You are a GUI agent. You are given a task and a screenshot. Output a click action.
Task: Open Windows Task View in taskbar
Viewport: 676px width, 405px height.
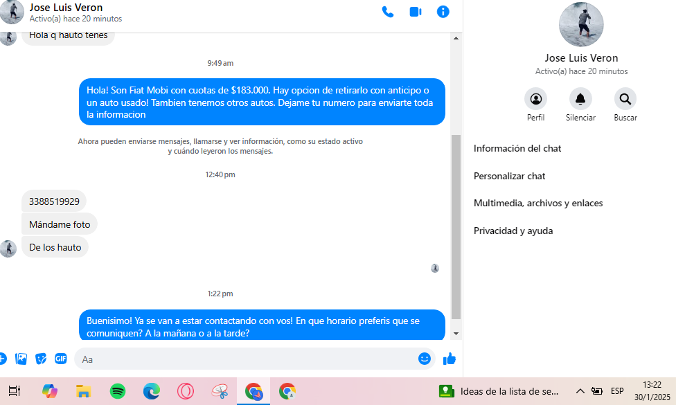click(15, 391)
